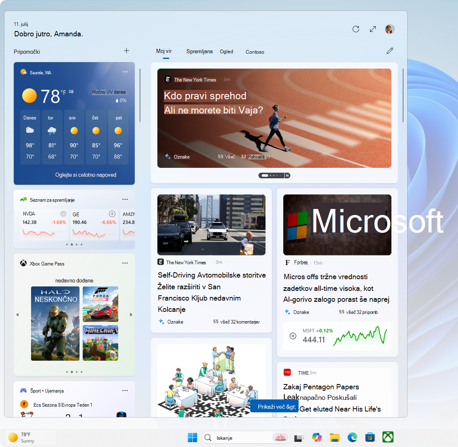
Task: Open the MSFT stock chart
Action: click(360, 336)
